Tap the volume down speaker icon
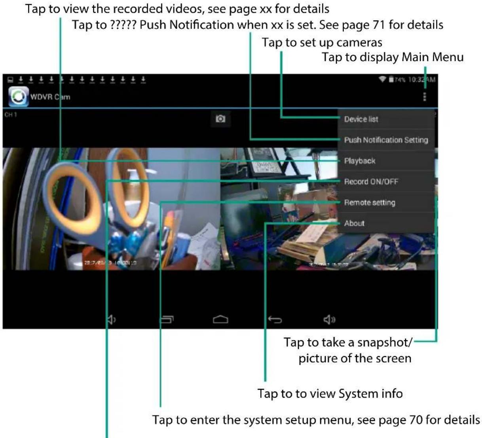This screenshot has width=482, height=438. pyautogui.click(x=112, y=319)
